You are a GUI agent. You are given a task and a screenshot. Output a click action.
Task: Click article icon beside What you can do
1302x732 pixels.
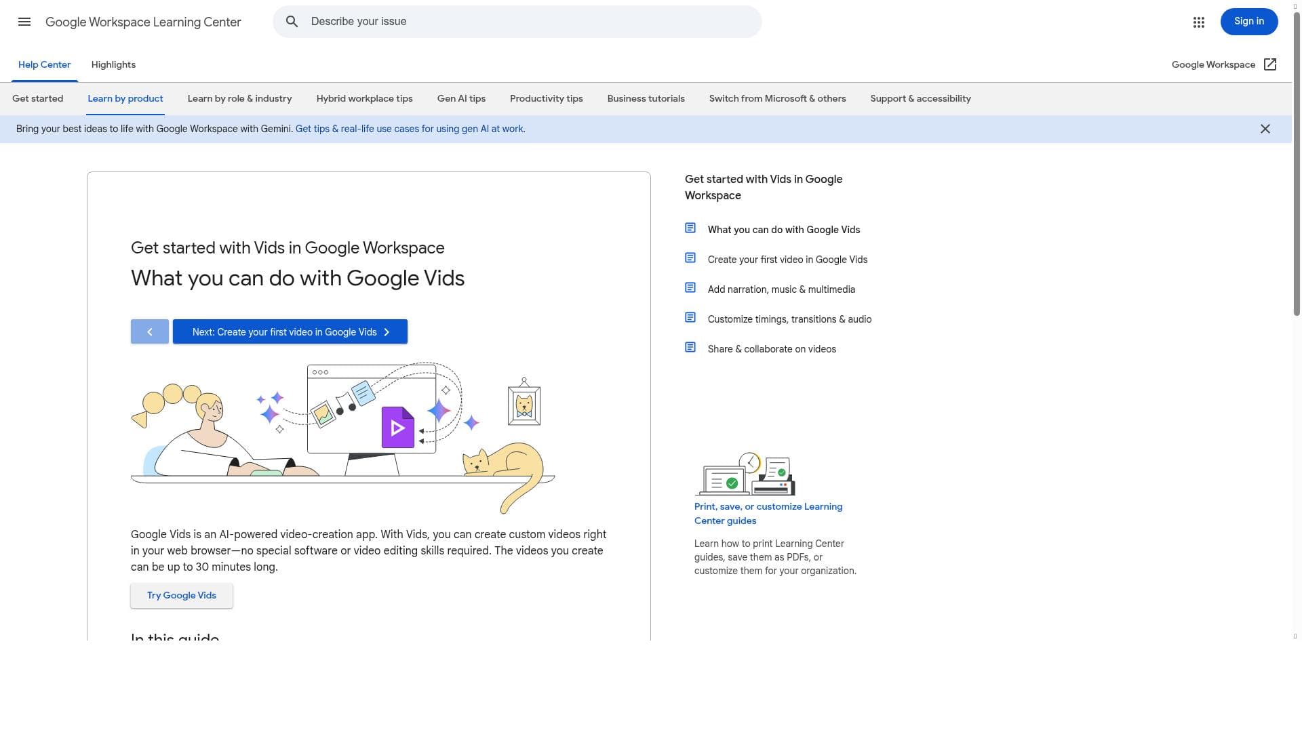tap(690, 228)
